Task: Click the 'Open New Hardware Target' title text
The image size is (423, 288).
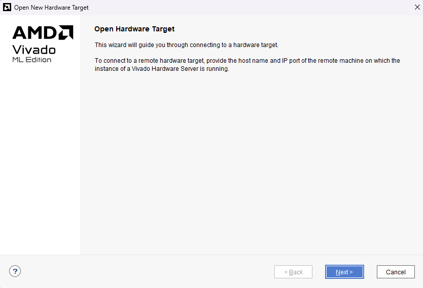Action: pos(51,8)
